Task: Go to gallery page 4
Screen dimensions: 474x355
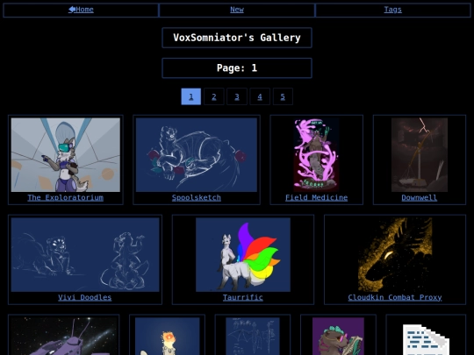Action: tap(260, 96)
